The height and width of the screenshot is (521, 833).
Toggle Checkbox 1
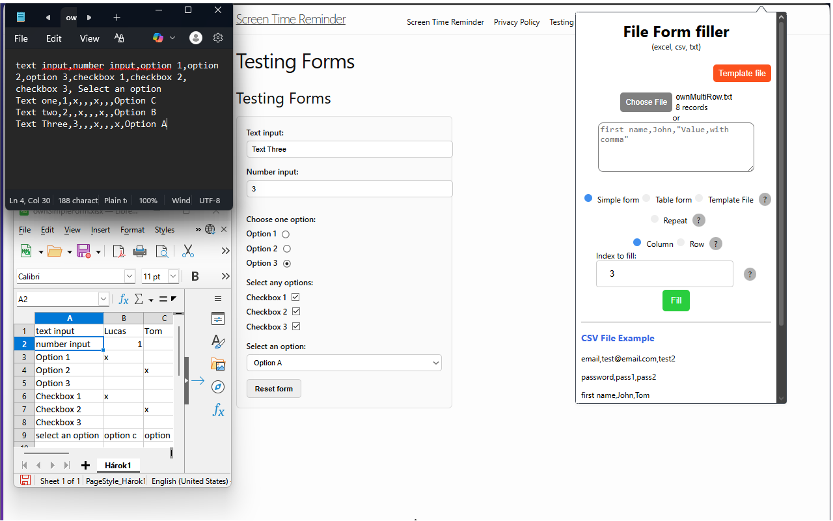296,297
